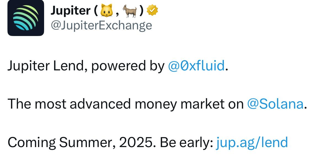The height and width of the screenshot is (160, 325).
Task: Open the @Solana mention
Action: point(275,104)
